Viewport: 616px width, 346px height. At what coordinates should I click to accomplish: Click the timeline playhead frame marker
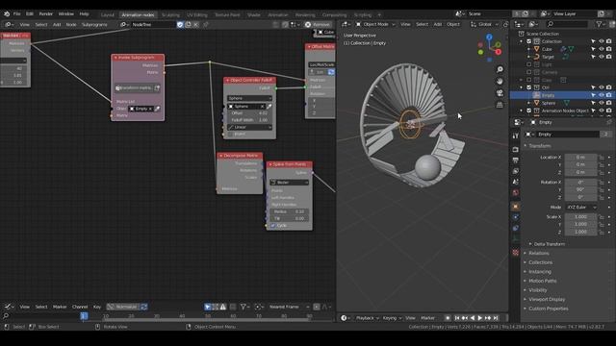pos(84,316)
